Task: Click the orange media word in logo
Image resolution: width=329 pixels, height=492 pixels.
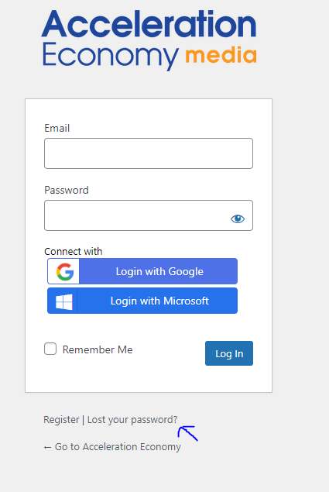Action: pos(221,55)
